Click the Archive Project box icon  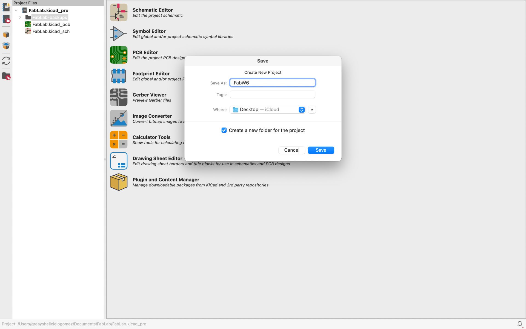coord(6,35)
